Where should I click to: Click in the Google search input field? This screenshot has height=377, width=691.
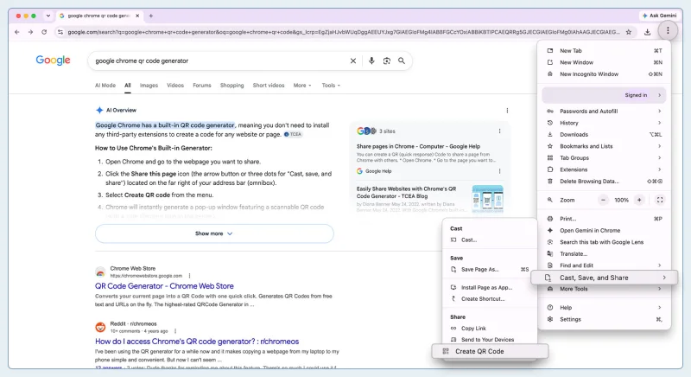pos(219,61)
